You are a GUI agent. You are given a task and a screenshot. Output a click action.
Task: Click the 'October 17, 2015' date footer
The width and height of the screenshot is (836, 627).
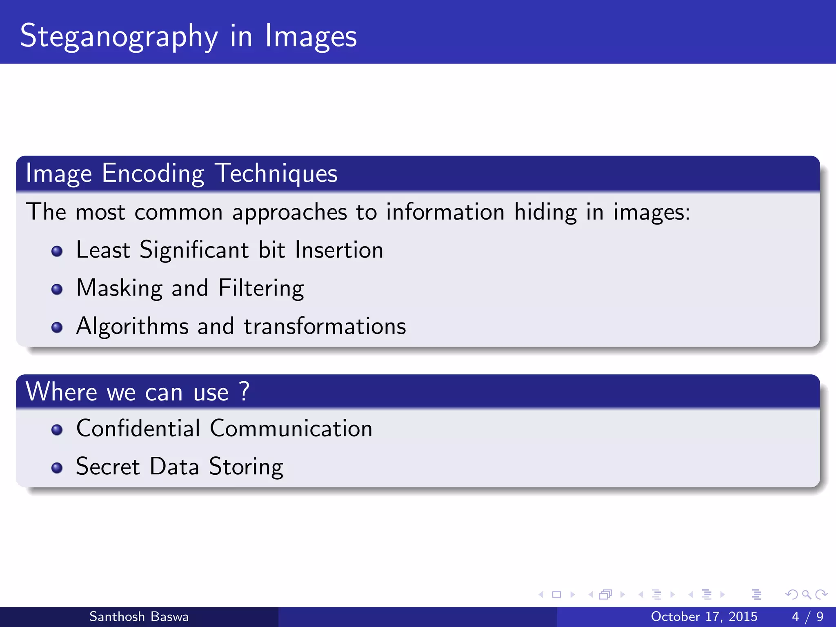coord(704,616)
